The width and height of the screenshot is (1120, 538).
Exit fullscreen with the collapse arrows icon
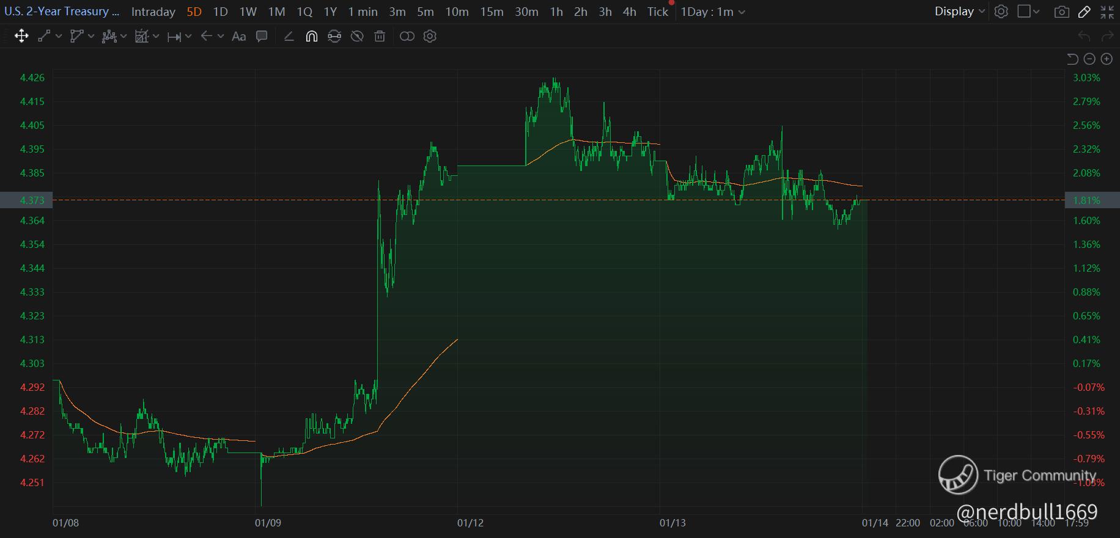pyautogui.click(x=1107, y=12)
